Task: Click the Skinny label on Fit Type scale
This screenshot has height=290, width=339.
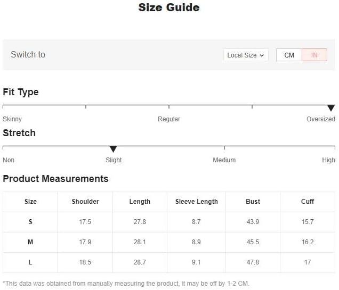Action: 12,119
